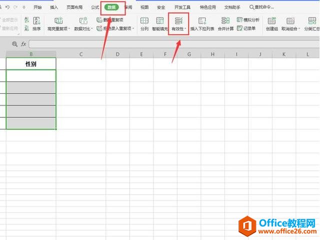This screenshot has width=320, height=240.
Task: Click the fx insert function icon
Action: click(x=23, y=44)
